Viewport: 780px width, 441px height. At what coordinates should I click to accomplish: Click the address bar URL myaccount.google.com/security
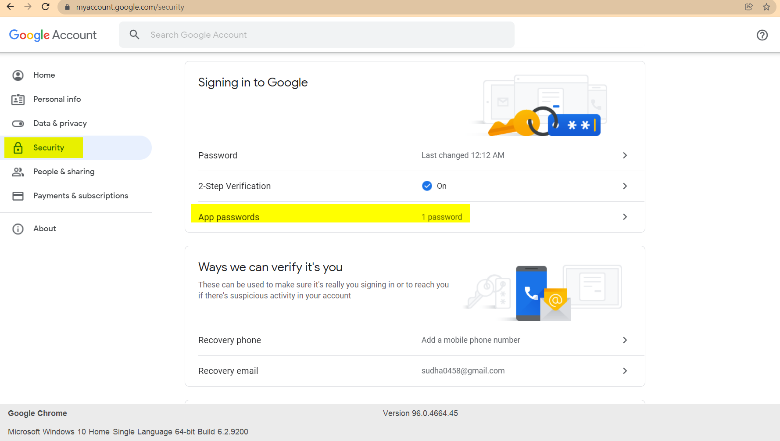tap(130, 7)
